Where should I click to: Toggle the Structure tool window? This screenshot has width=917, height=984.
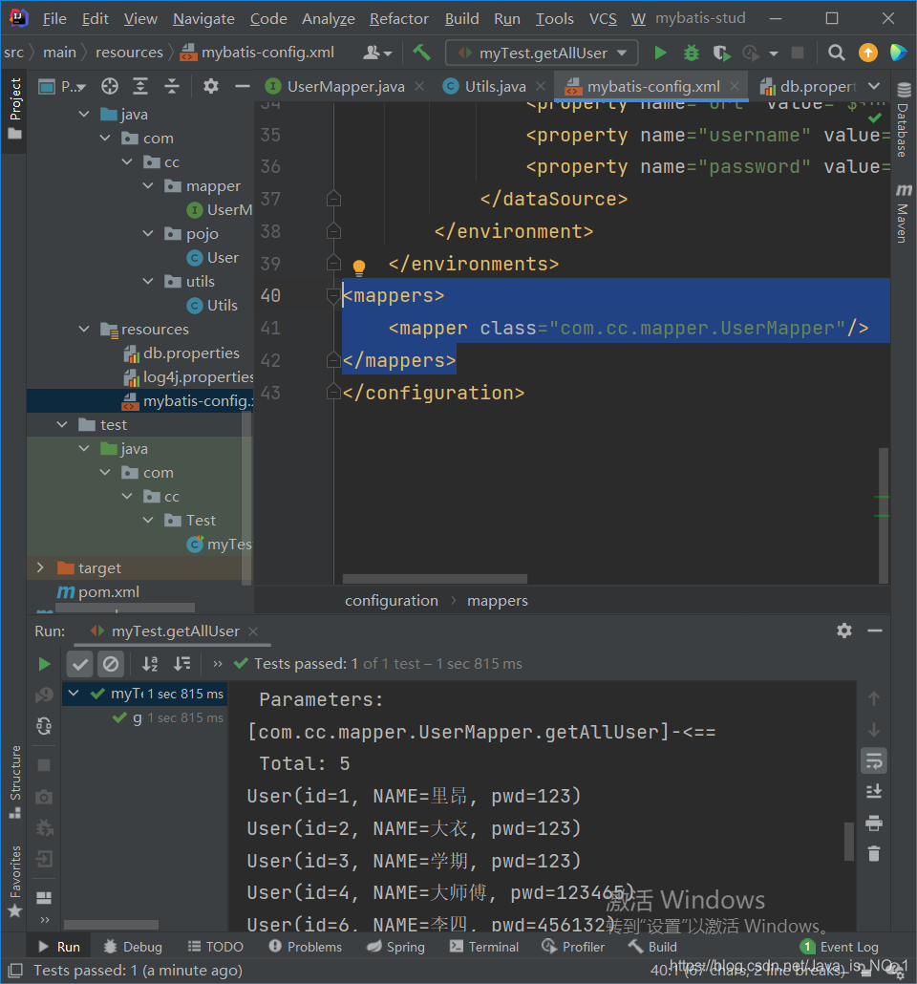point(15,781)
